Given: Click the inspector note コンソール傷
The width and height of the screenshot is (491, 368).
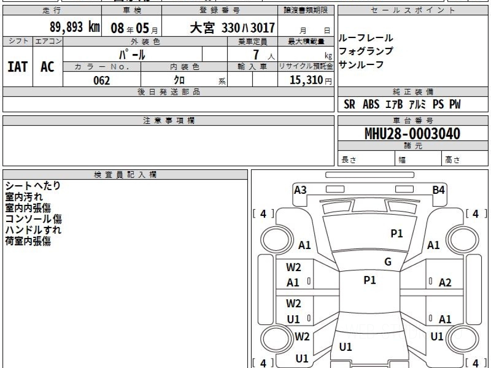Looking at the screenshot, I should click(x=34, y=219).
